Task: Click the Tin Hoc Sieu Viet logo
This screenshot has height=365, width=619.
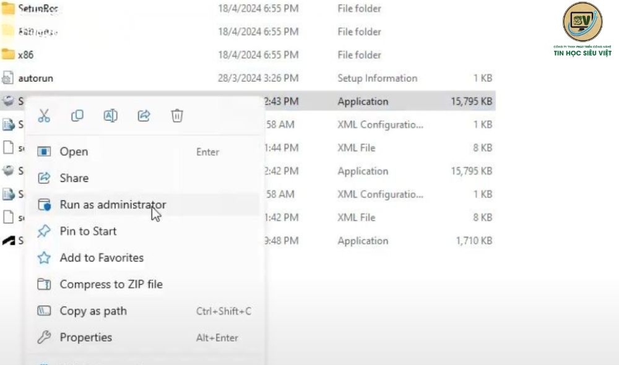Action: (x=582, y=30)
